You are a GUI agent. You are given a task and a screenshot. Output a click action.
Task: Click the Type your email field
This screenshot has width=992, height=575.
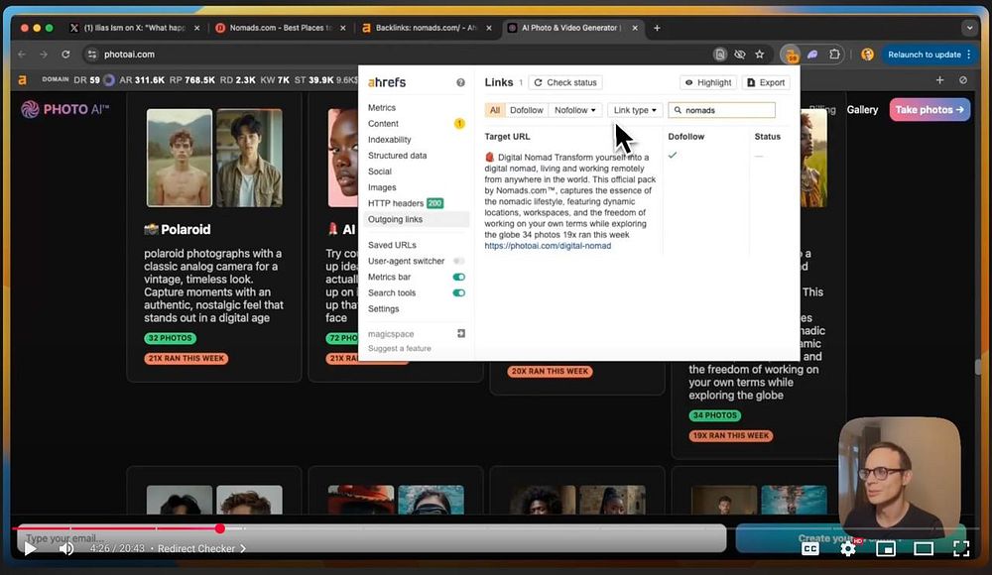point(371,538)
